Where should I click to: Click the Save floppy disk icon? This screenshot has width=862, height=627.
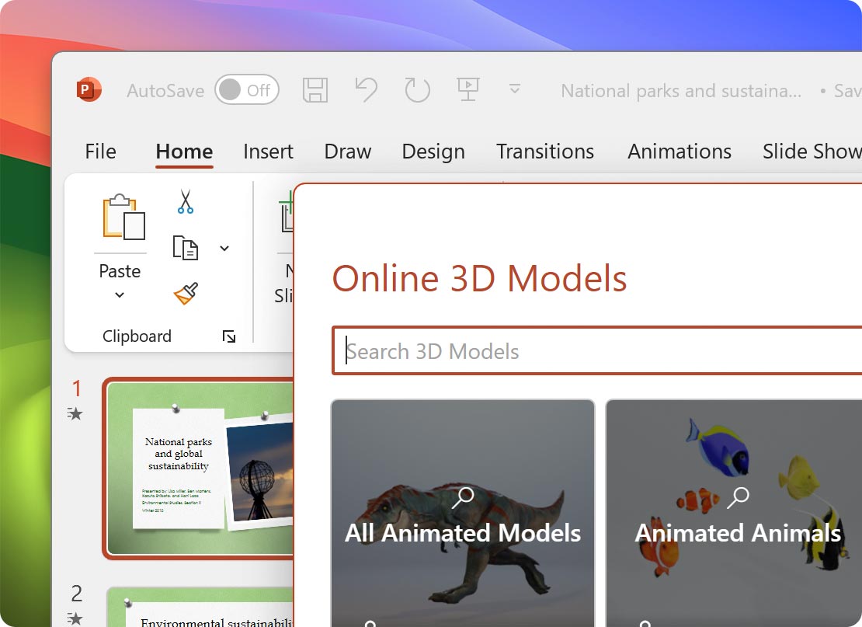coord(315,90)
